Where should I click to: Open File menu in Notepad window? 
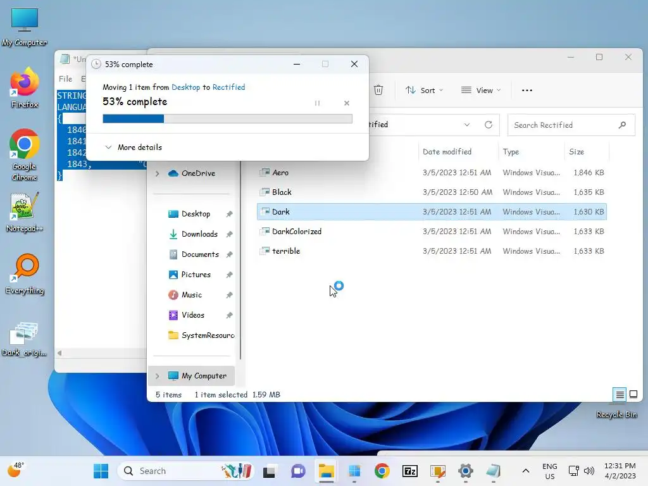point(65,78)
